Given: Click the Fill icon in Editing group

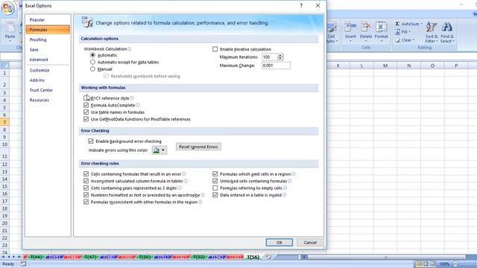Looking at the screenshot, I should pos(397,32).
